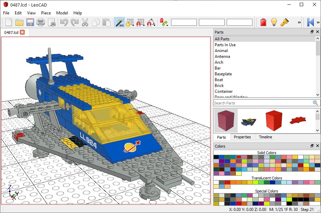Image resolution: width=321 pixels, height=213 pixels.
Task: Open the Model menu
Action: [62, 13]
